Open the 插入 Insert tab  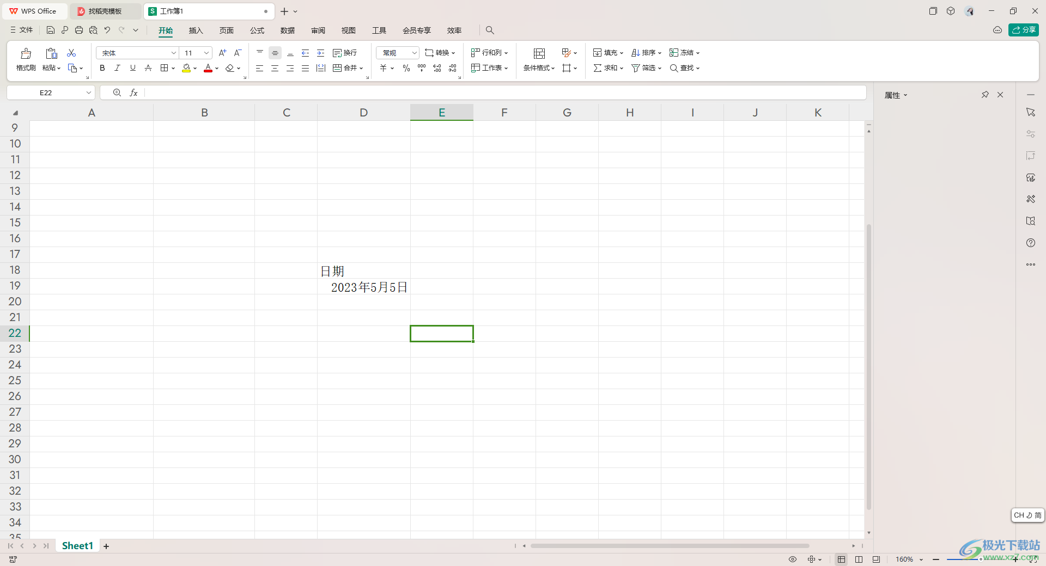[196, 30]
